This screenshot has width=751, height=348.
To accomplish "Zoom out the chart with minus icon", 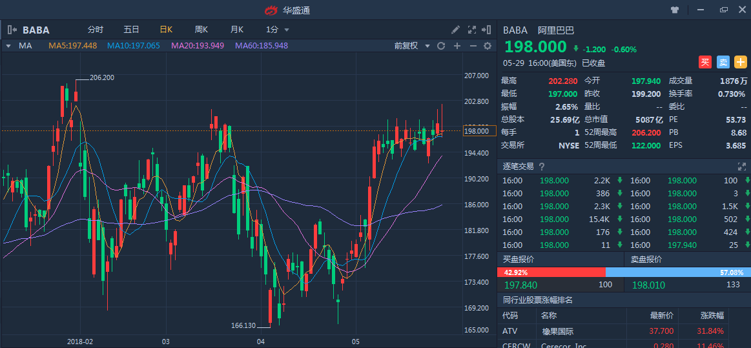I will 473,46.
